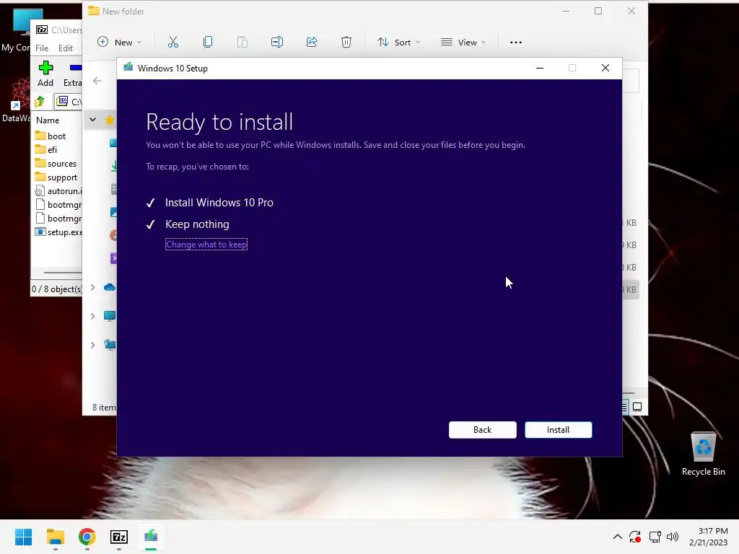The image size is (739, 554).
Task: Open the New dropdown in File Explorer
Action: 119,42
